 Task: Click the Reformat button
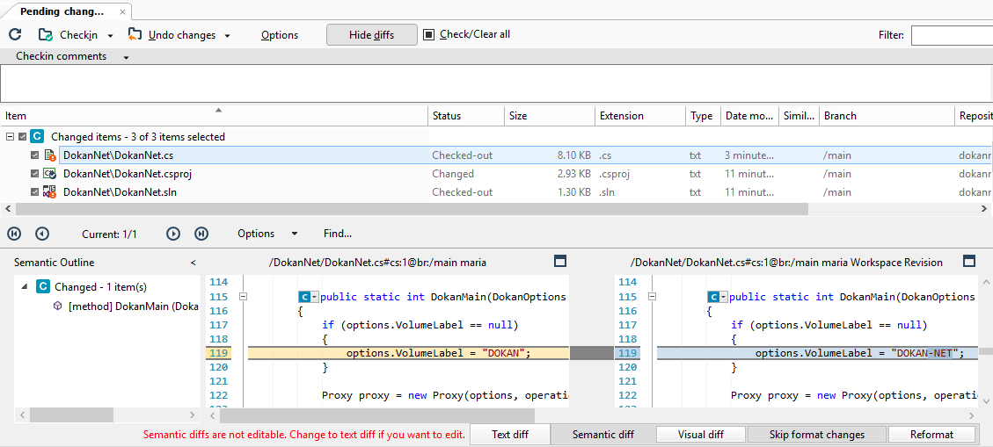(931, 435)
